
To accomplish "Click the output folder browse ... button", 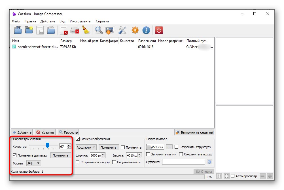I will 169,147.
